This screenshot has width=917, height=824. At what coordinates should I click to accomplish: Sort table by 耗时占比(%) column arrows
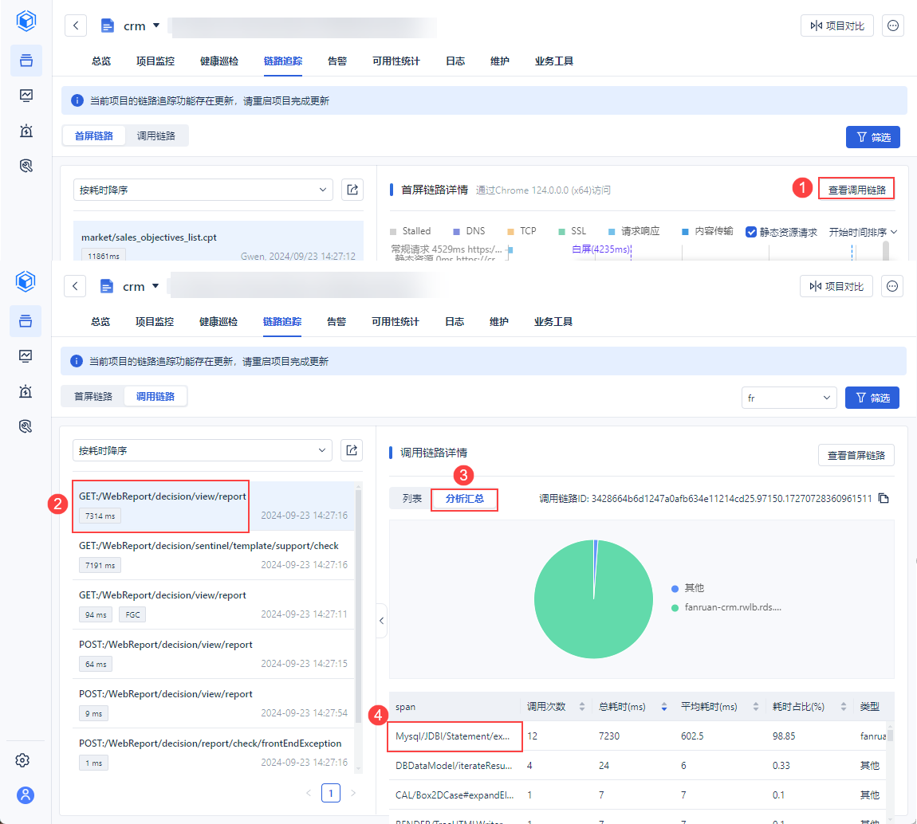(x=837, y=707)
